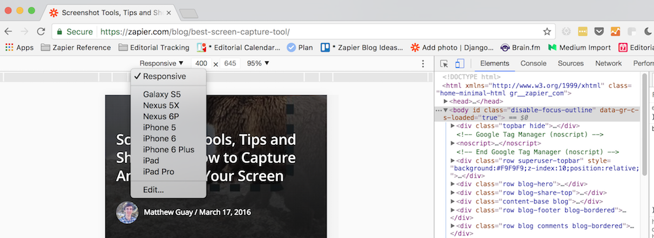Choose Galaxy S5 from device menu
Image resolution: width=654 pixels, height=238 pixels.
(x=168, y=95)
